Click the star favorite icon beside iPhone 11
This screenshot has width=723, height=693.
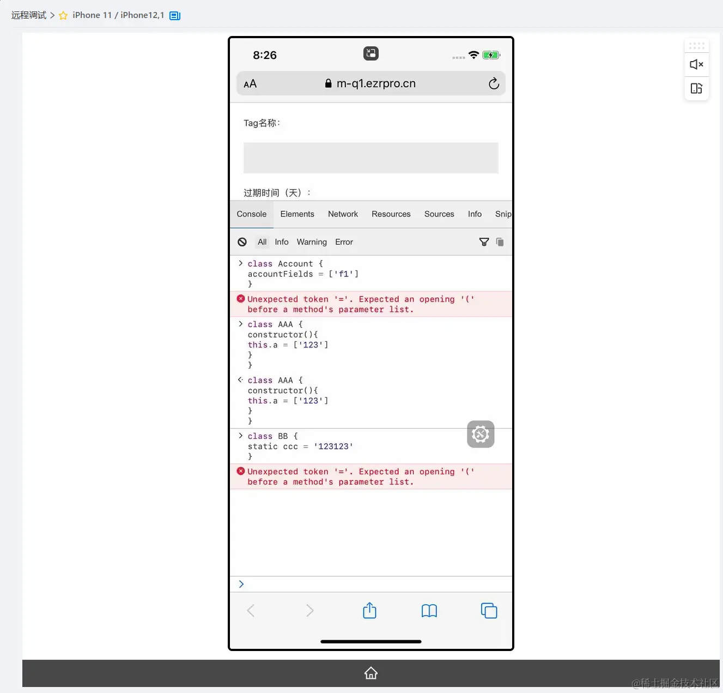click(x=63, y=15)
